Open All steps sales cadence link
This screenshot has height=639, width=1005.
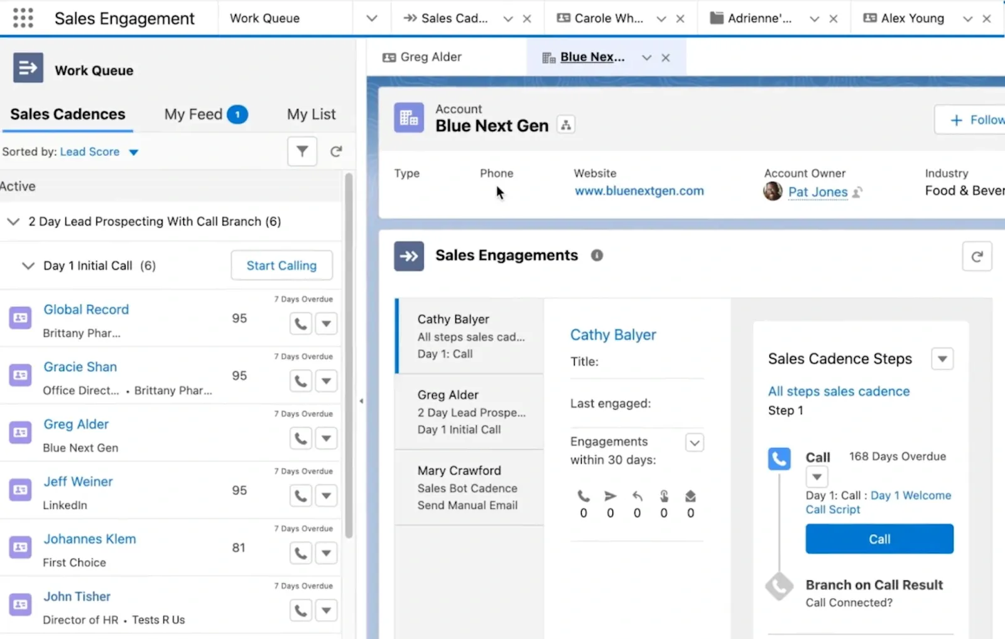pyautogui.click(x=839, y=391)
